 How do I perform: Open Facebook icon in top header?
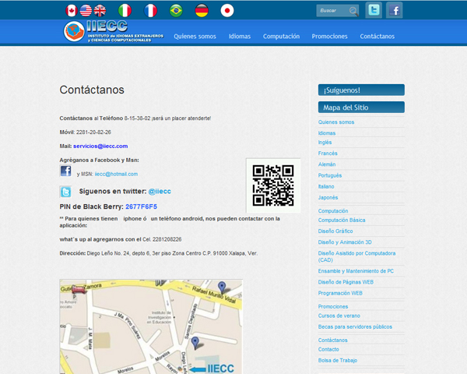tap(395, 10)
